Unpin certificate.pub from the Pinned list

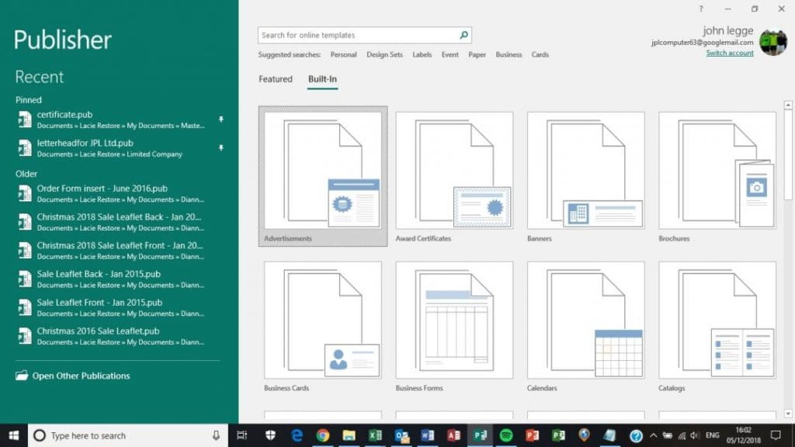tap(220, 118)
